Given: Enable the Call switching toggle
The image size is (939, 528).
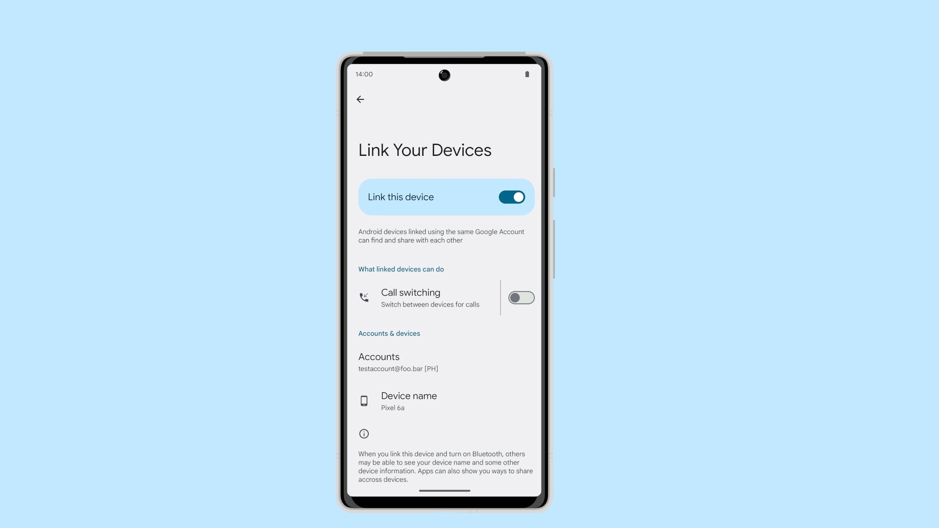Looking at the screenshot, I should pos(521,298).
